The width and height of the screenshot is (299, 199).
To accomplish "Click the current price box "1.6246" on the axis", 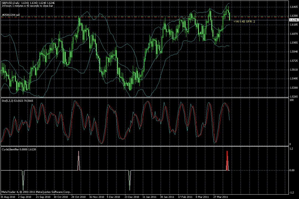I will 294,20.
